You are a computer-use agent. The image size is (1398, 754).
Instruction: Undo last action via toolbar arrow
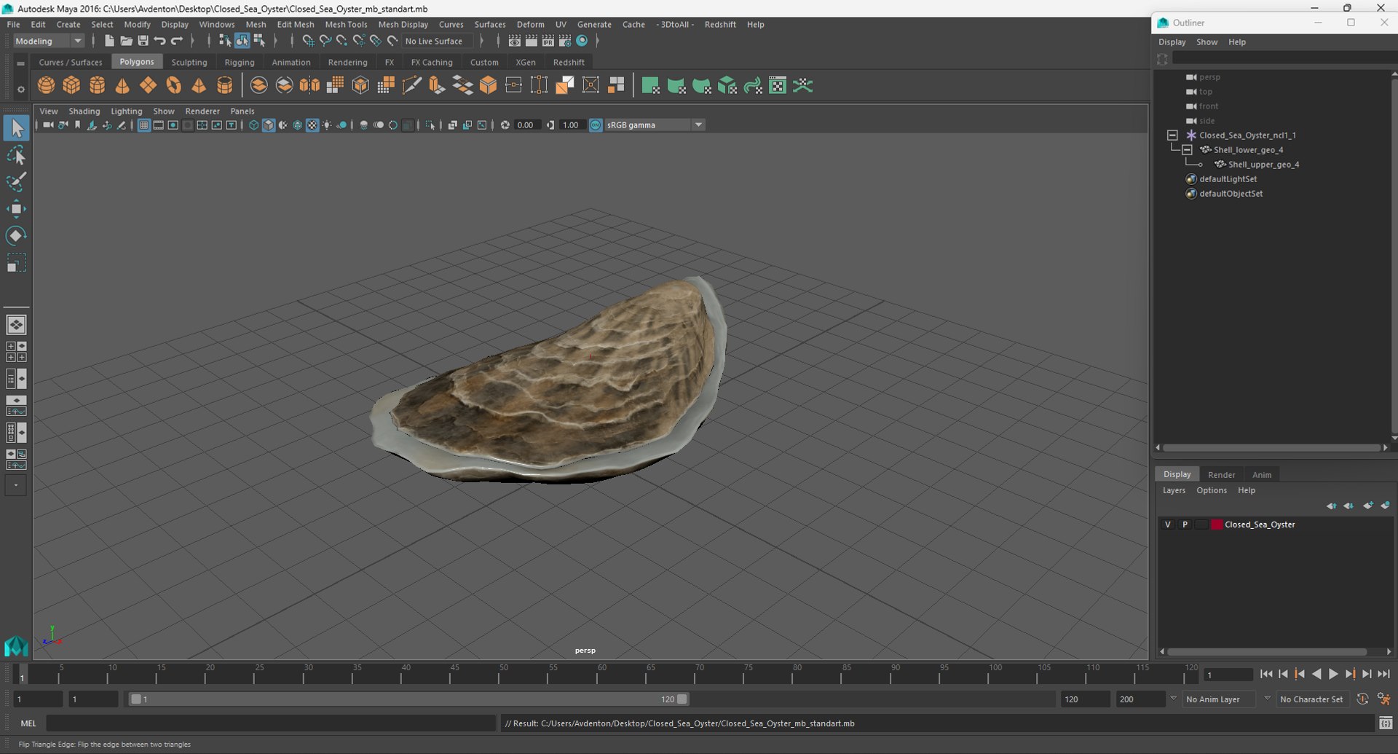160,41
